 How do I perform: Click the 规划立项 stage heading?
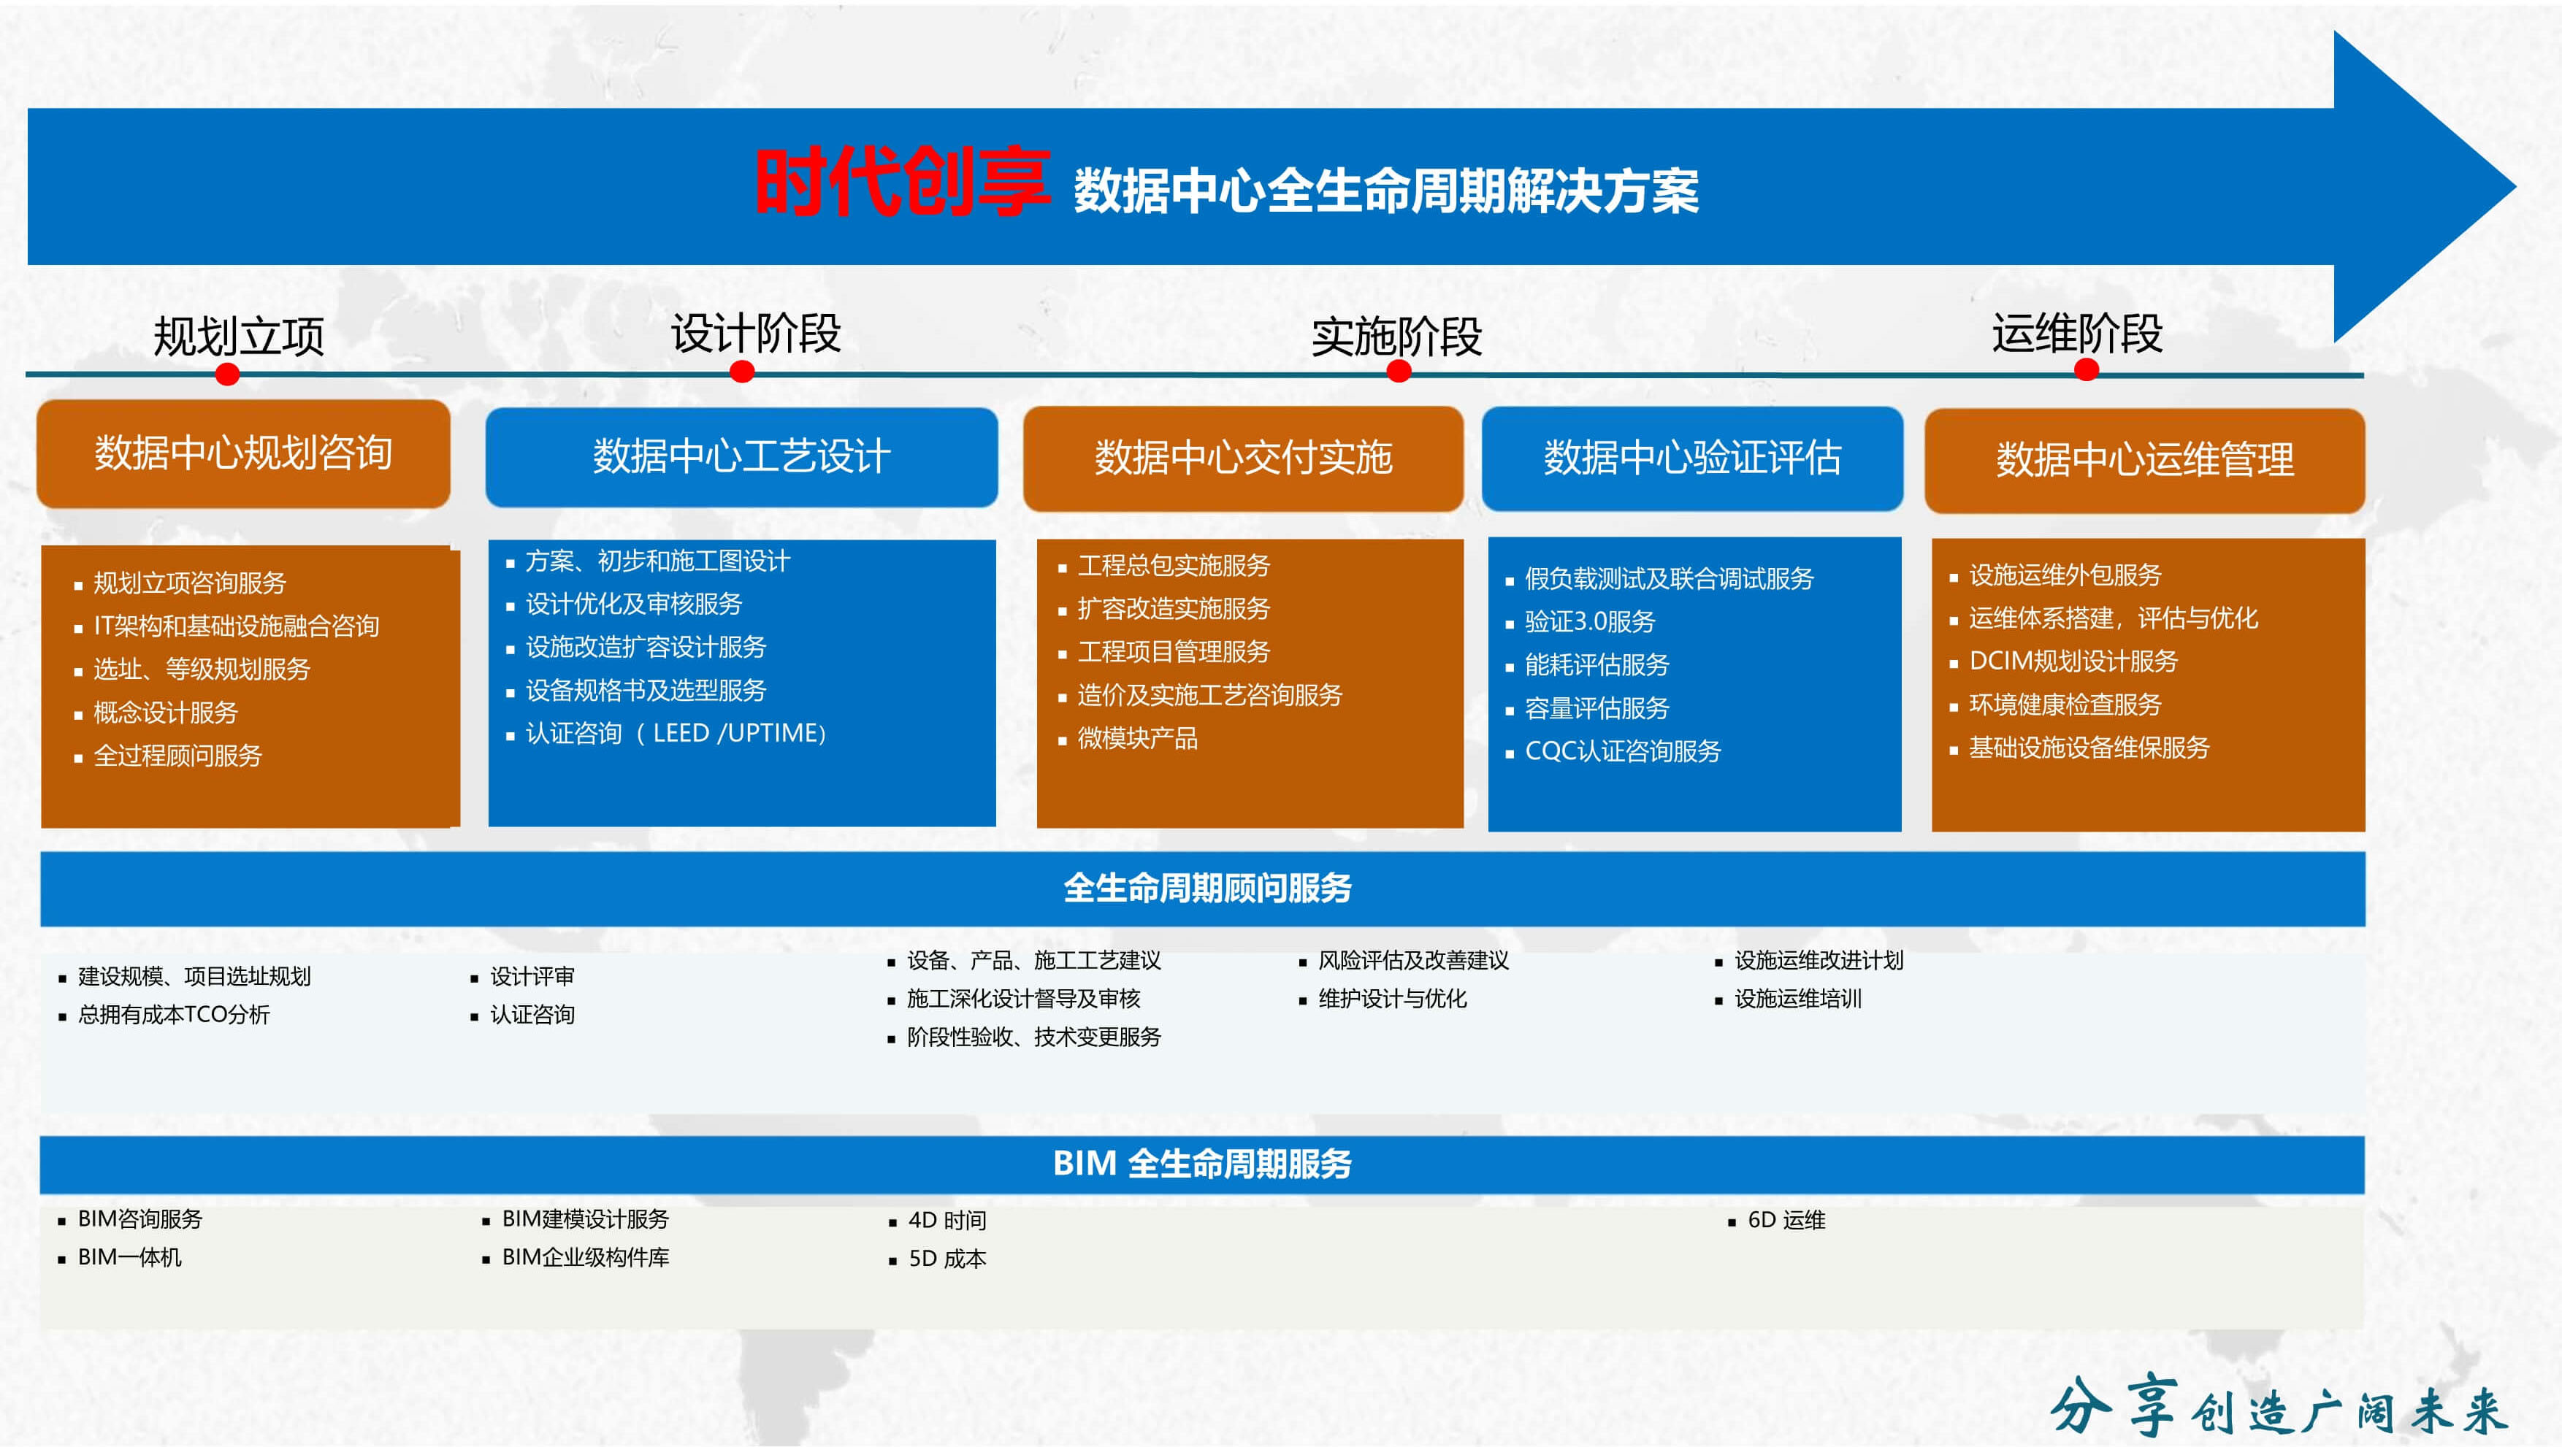click(239, 336)
